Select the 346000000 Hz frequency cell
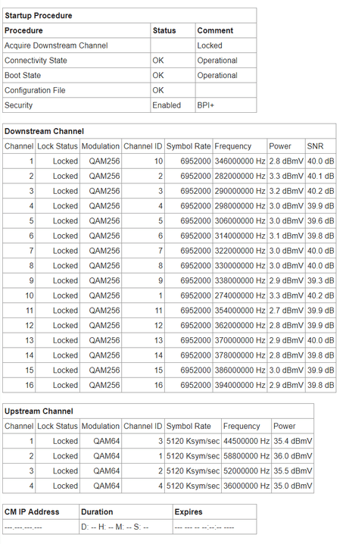 (x=240, y=161)
